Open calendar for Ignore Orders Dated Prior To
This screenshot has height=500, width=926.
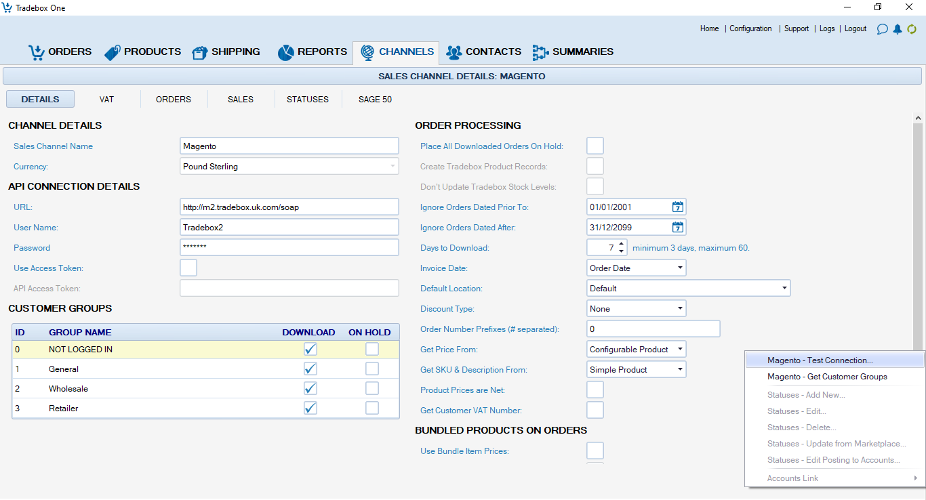pos(678,207)
